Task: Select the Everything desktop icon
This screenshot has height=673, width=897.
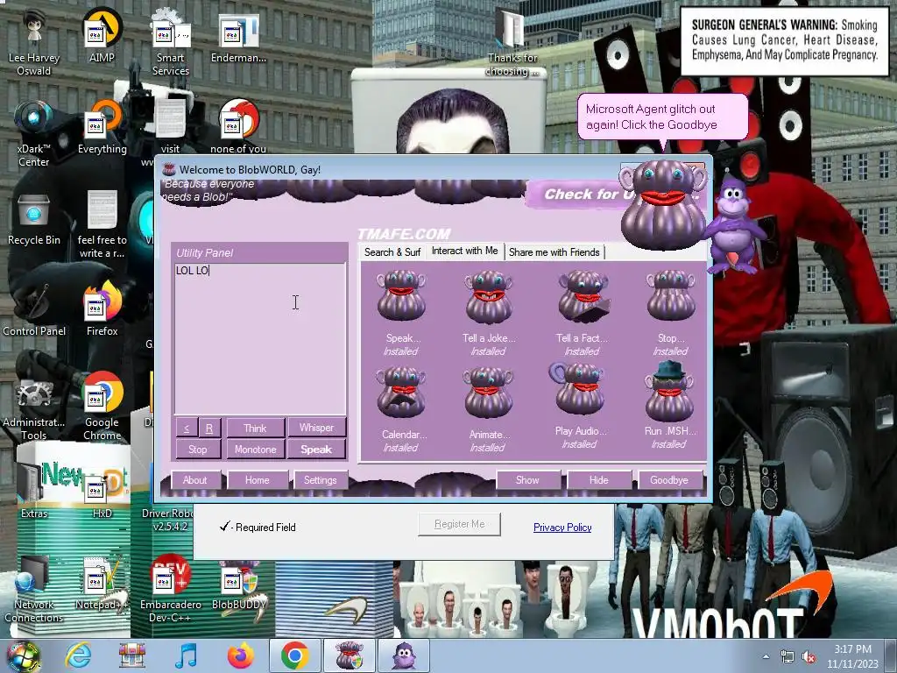Action: (x=102, y=127)
